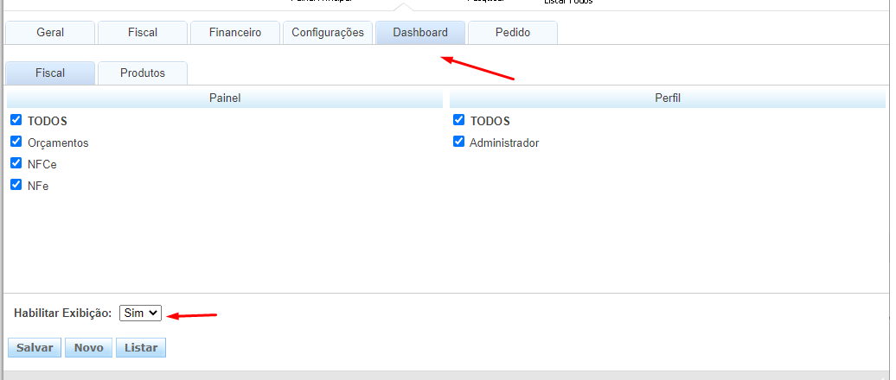Go to the Configurações tab

328,33
